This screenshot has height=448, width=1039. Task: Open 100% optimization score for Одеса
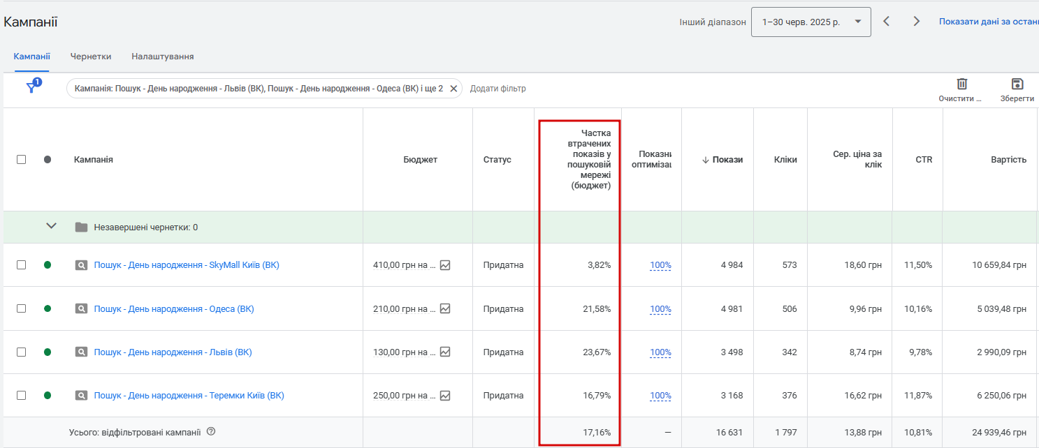(x=661, y=309)
